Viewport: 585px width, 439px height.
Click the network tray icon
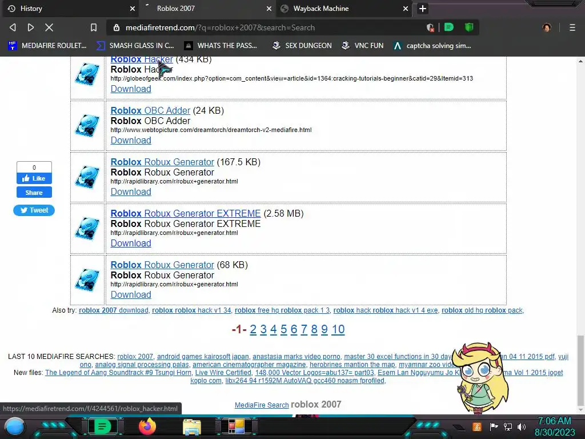tap(508, 426)
